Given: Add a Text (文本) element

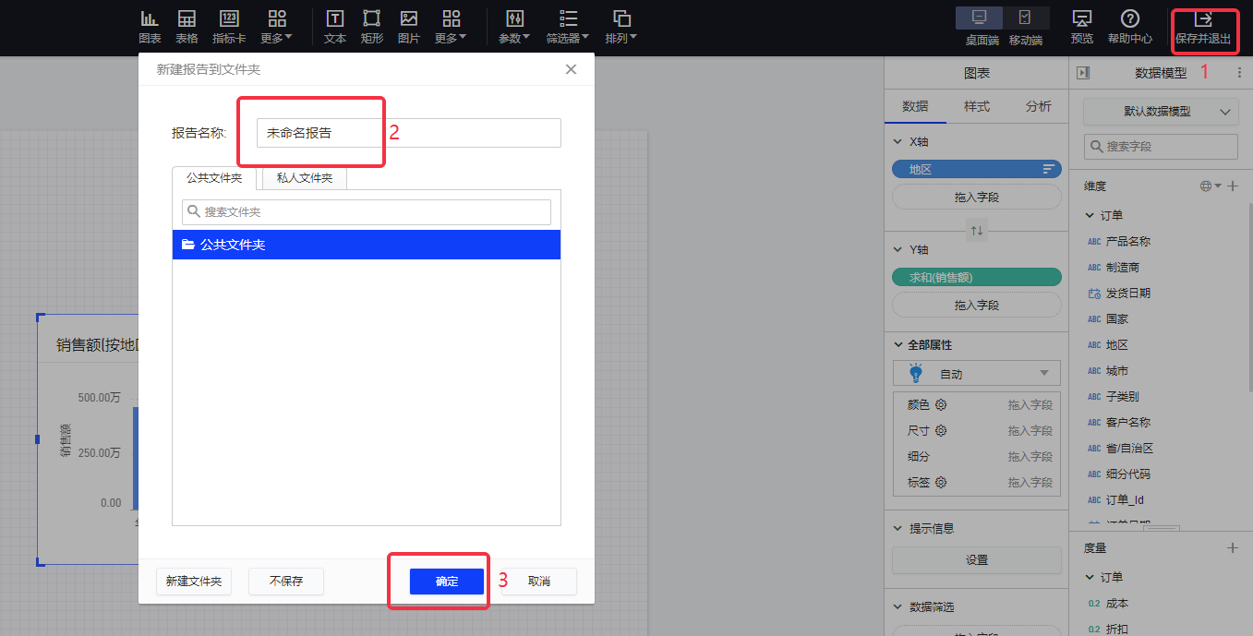Looking at the screenshot, I should 335,26.
